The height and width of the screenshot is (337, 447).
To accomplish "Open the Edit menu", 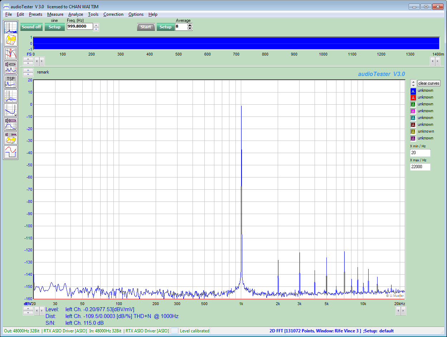I will pyautogui.click(x=20, y=14).
